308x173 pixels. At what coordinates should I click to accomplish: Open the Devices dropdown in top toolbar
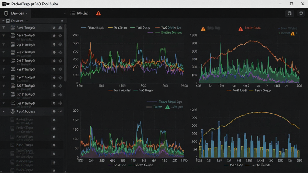(19, 13)
